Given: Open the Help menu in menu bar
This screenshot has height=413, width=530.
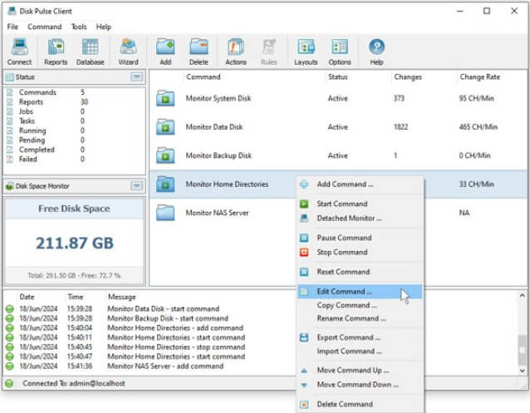Looking at the screenshot, I should (104, 27).
